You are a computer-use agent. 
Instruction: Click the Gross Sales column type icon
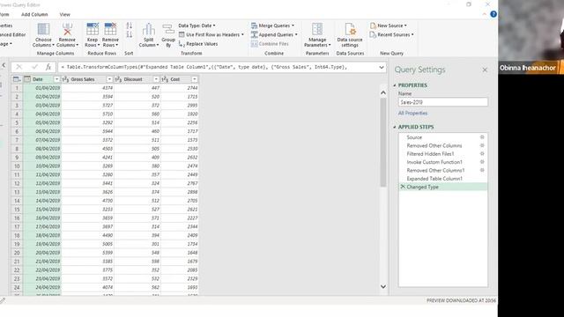pyautogui.click(x=65, y=79)
